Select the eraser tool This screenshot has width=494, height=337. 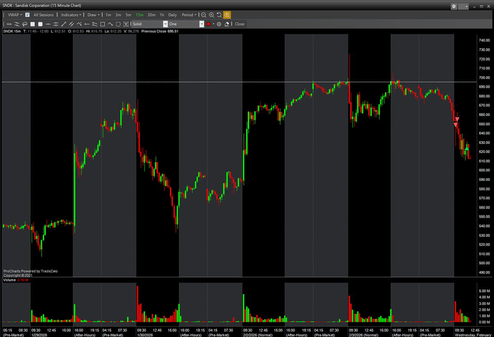(227, 24)
